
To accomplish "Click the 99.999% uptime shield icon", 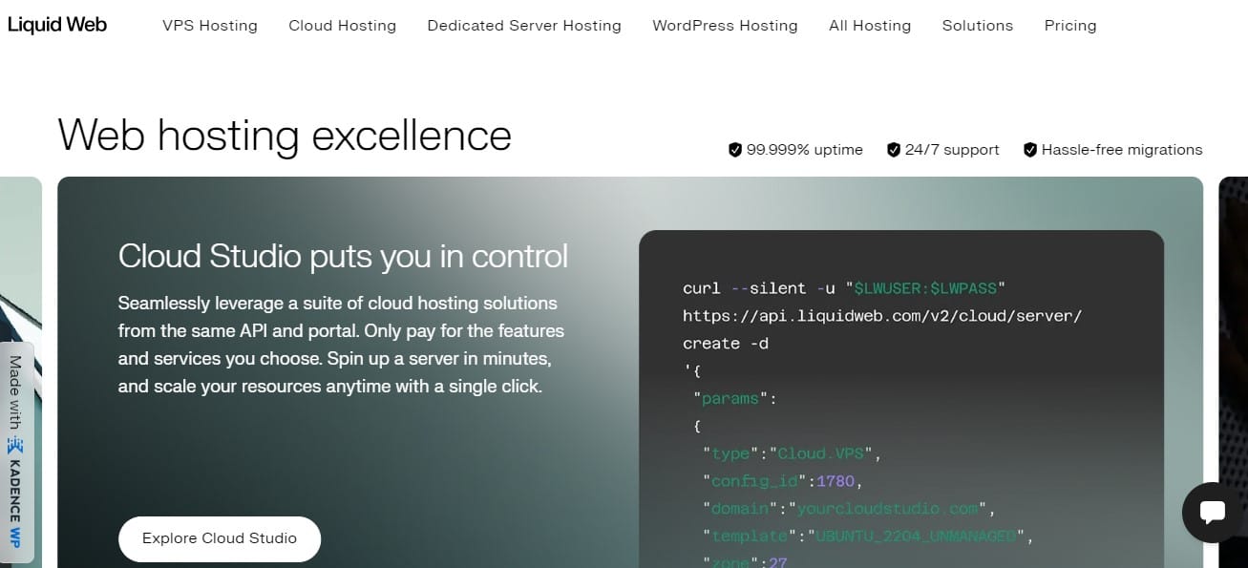I will 735,150.
